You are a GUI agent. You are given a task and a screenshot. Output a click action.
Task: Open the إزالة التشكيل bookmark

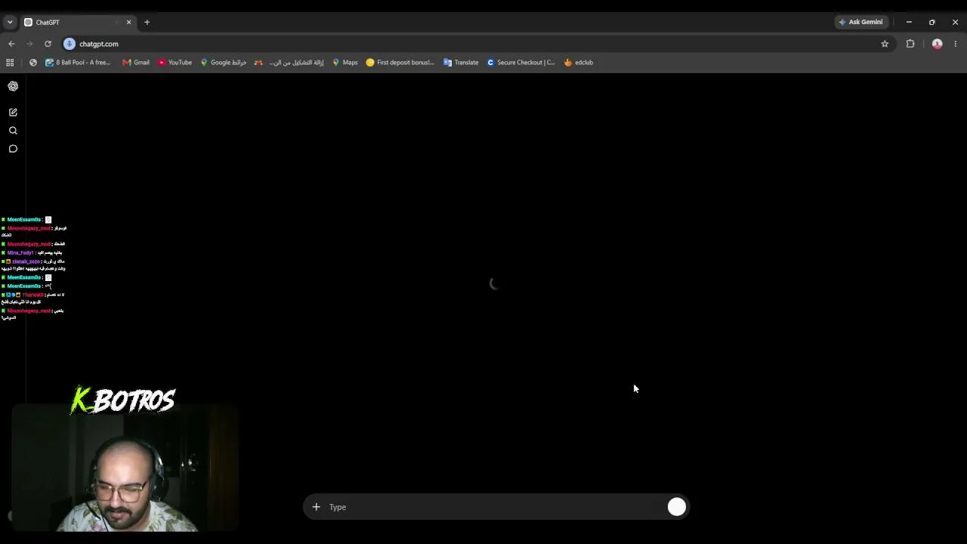(x=289, y=63)
